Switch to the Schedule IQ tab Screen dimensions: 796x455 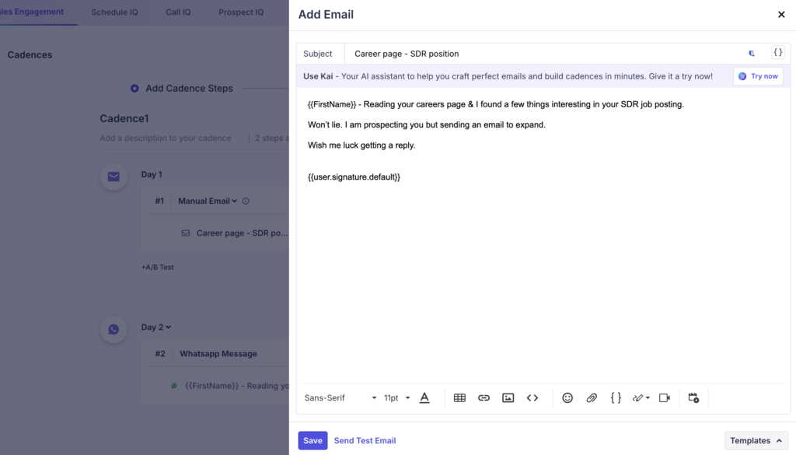(114, 12)
